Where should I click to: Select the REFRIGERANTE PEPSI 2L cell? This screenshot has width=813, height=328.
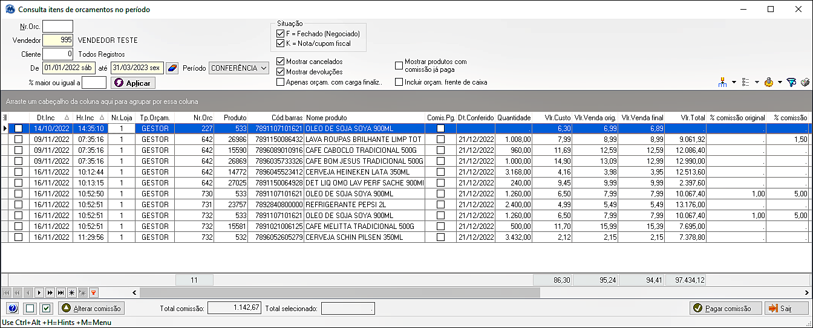364,205
